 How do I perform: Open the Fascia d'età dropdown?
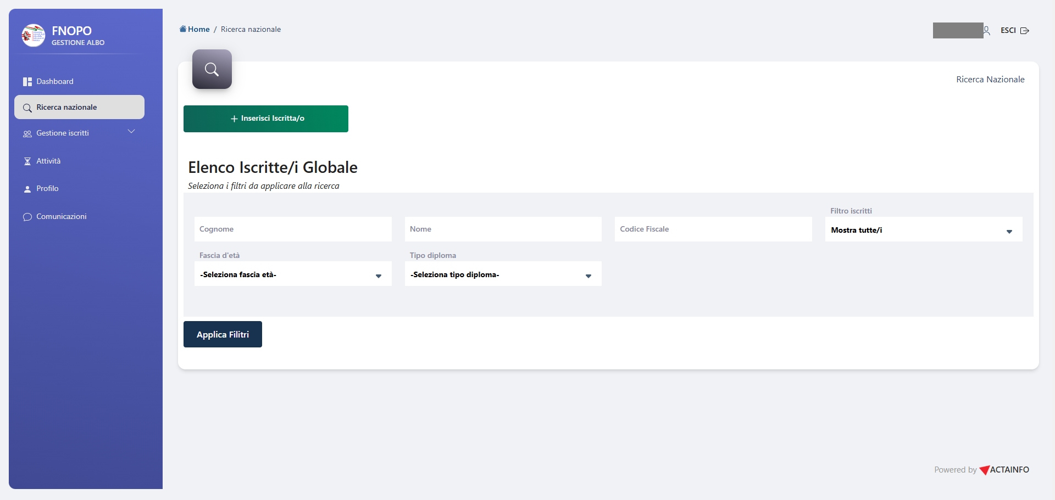pos(292,274)
